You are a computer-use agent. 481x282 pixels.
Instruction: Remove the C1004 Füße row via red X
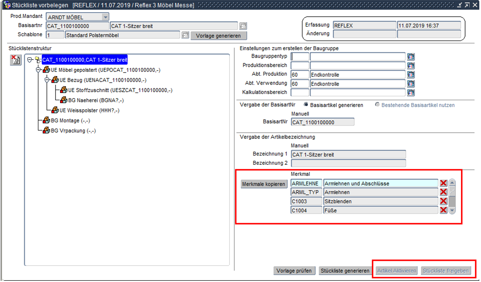tap(443, 210)
